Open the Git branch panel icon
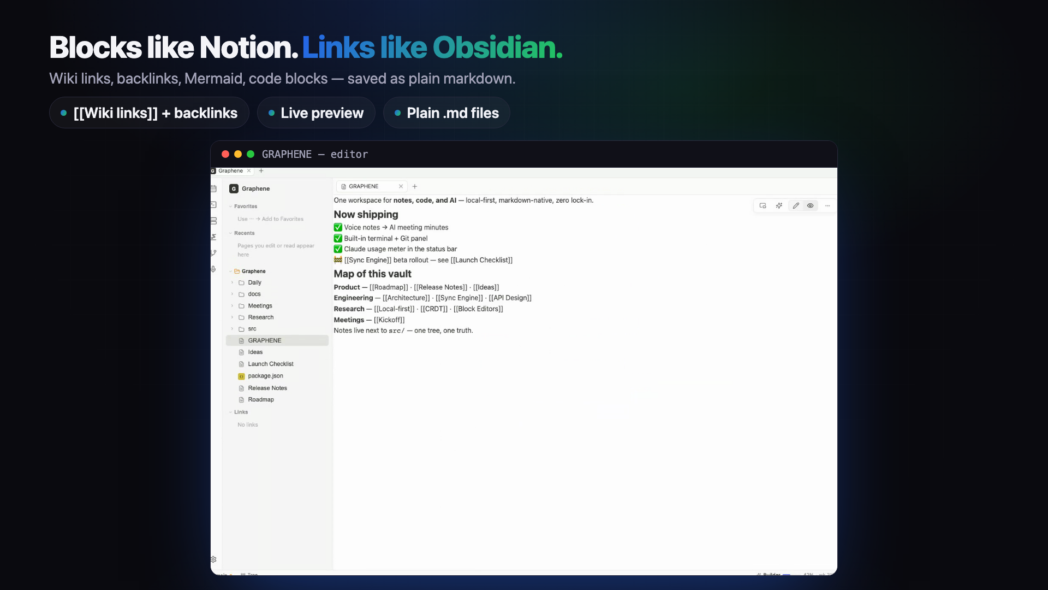Screen dimensions: 1048x590 (x=213, y=253)
